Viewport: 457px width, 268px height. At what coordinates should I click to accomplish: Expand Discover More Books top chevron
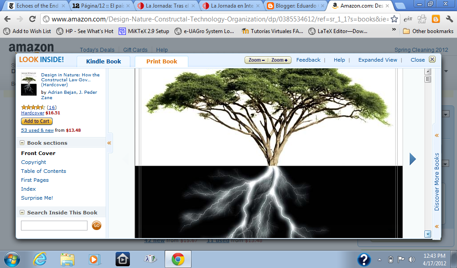pyautogui.click(x=436, y=135)
